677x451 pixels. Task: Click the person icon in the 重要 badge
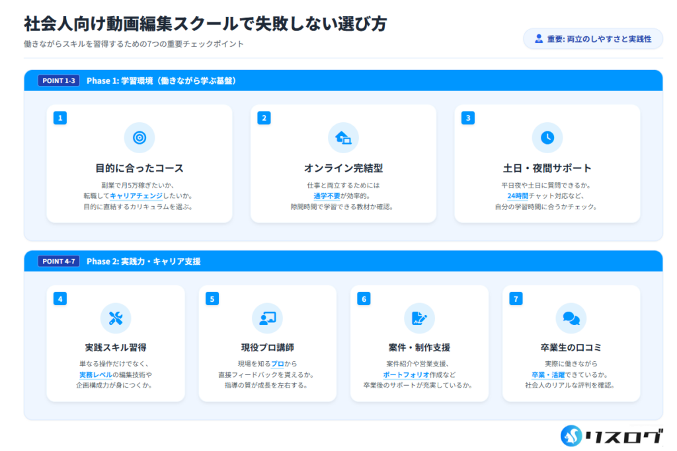pyautogui.click(x=539, y=39)
